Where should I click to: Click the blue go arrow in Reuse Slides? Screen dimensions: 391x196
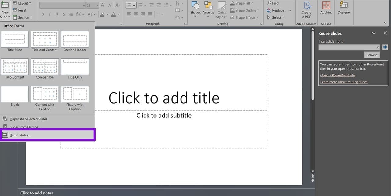click(385, 47)
